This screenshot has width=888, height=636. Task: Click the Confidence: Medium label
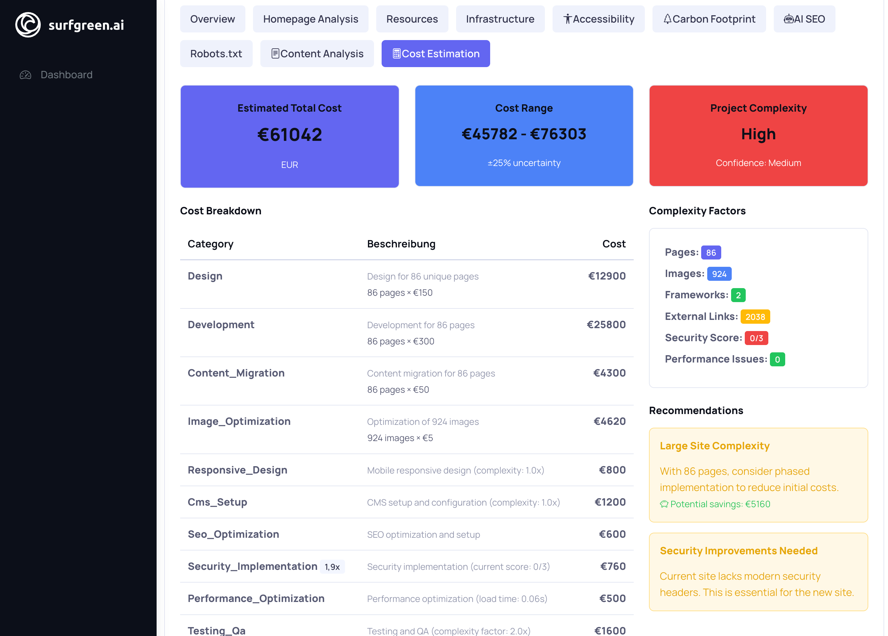point(758,163)
